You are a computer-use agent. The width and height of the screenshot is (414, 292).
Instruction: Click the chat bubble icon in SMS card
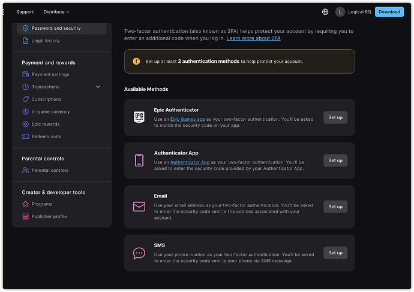[x=139, y=253]
